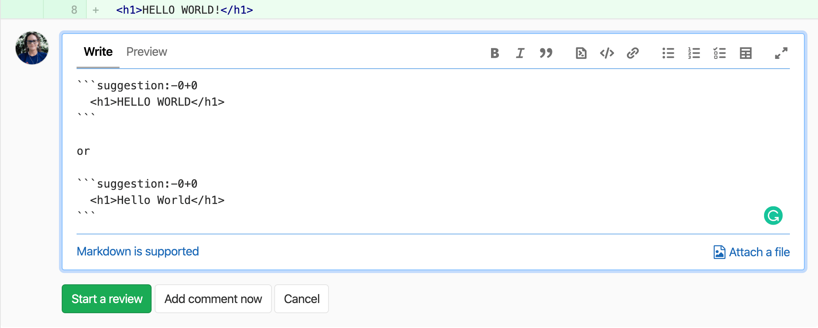This screenshot has height=328, width=818.
Task: Attach a file to the comment
Action: 751,252
